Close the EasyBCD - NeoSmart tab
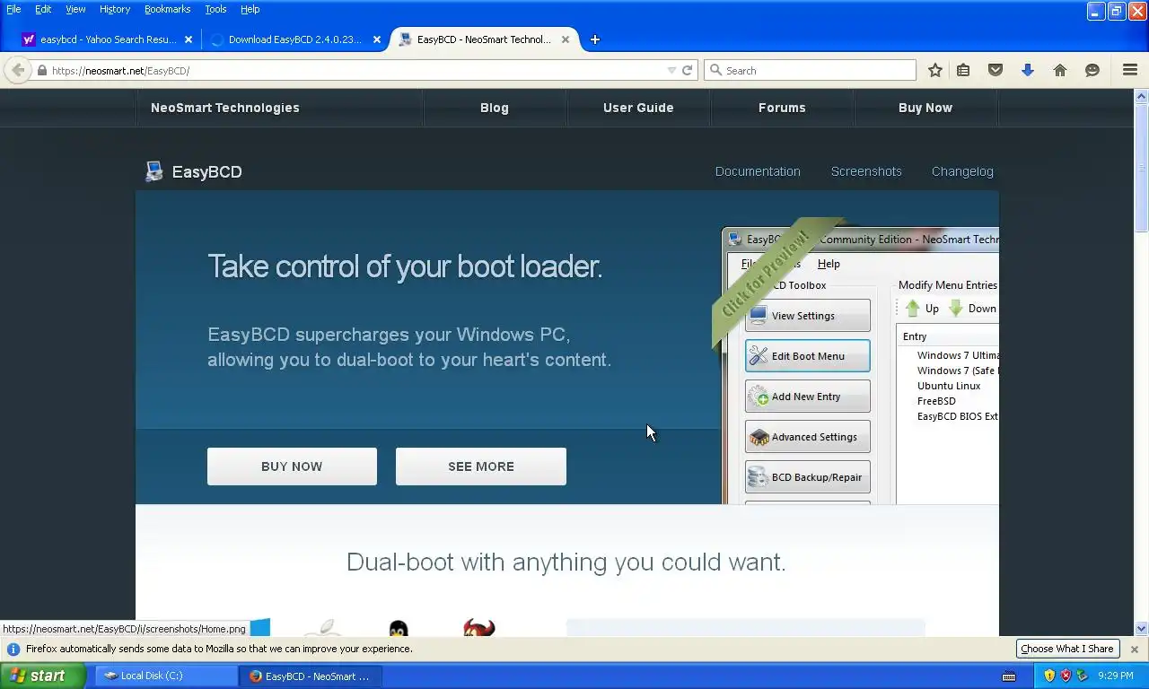This screenshot has height=689, width=1149. point(566,39)
